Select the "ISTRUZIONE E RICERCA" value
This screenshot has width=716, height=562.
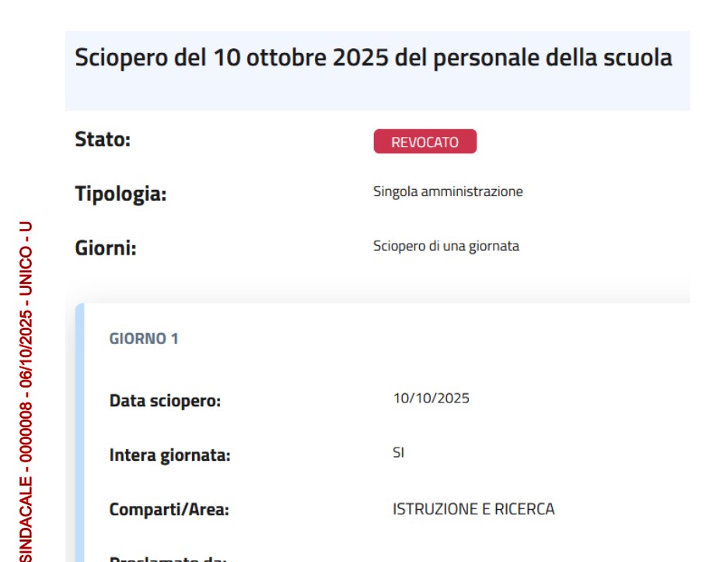point(473,509)
